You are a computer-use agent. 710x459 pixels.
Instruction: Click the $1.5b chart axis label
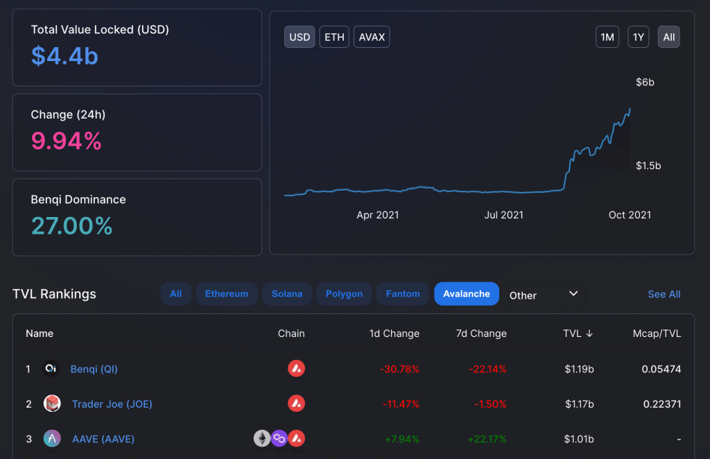(648, 166)
